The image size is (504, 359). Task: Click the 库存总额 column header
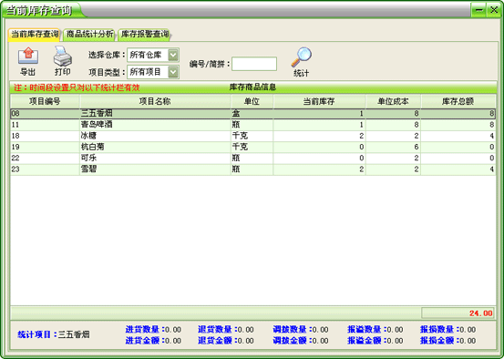pyautogui.click(x=458, y=101)
